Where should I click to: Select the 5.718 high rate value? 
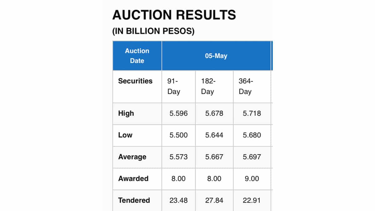click(x=252, y=113)
